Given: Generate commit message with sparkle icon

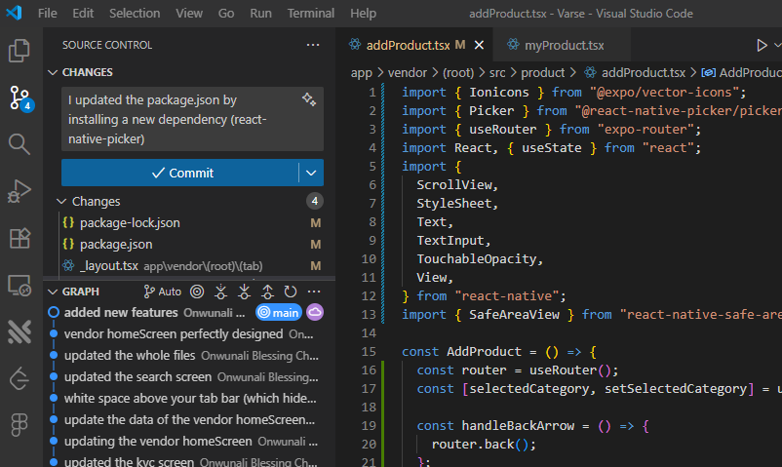Looking at the screenshot, I should click(x=309, y=99).
